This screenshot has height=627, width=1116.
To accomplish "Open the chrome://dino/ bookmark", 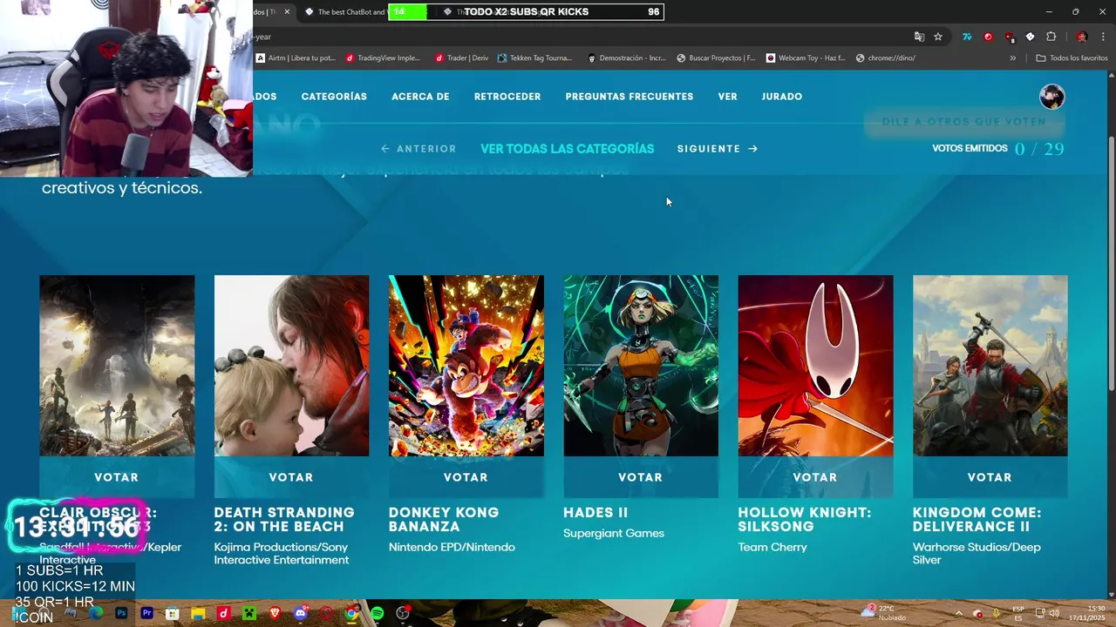I will tap(886, 58).
